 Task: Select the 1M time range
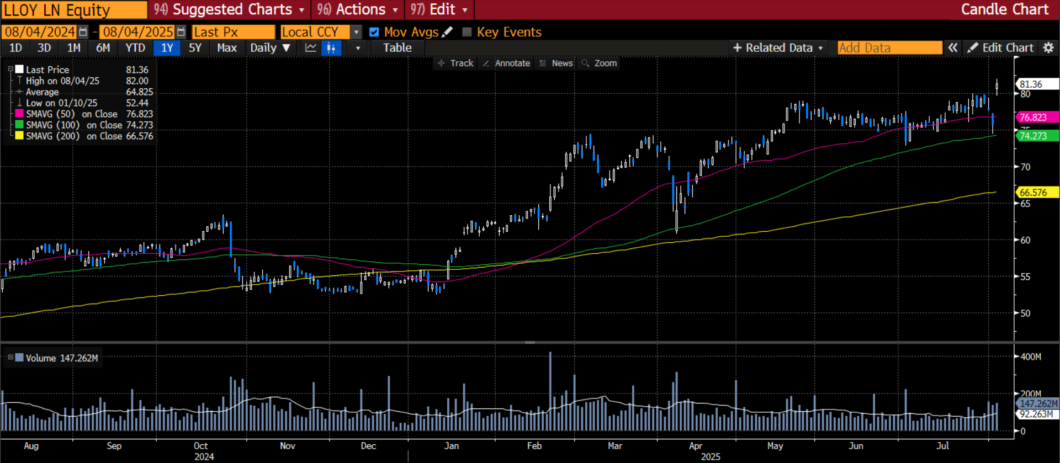click(73, 48)
